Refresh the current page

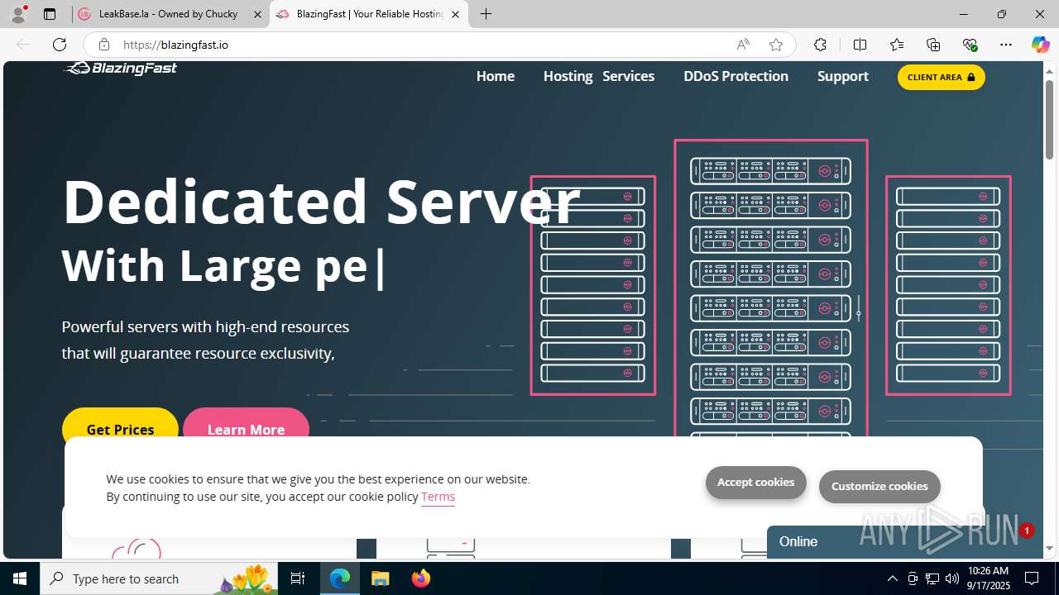click(x=60, y=45)
